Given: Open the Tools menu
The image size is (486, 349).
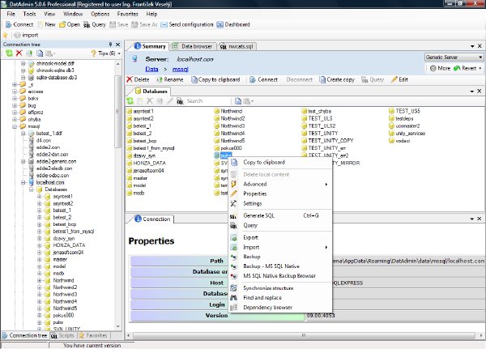Looking at the screenshot, I should coord(29,14).
